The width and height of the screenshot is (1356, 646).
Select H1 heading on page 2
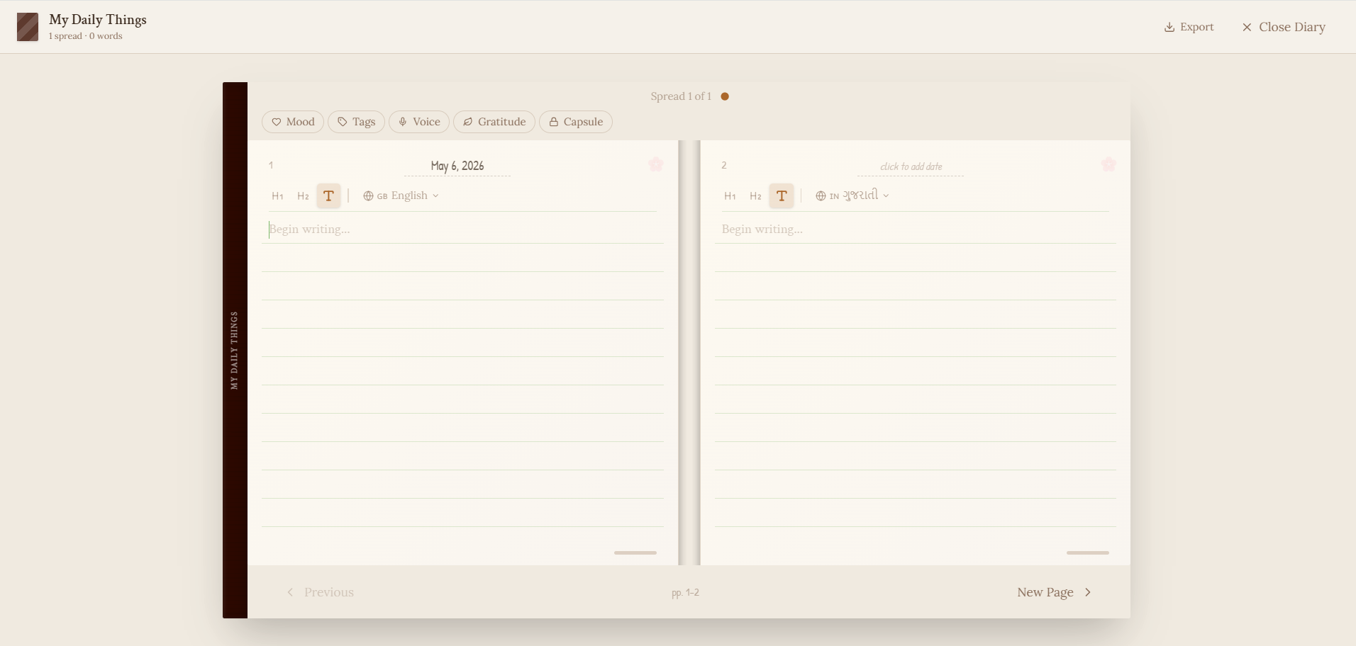[x=730, y=196]
